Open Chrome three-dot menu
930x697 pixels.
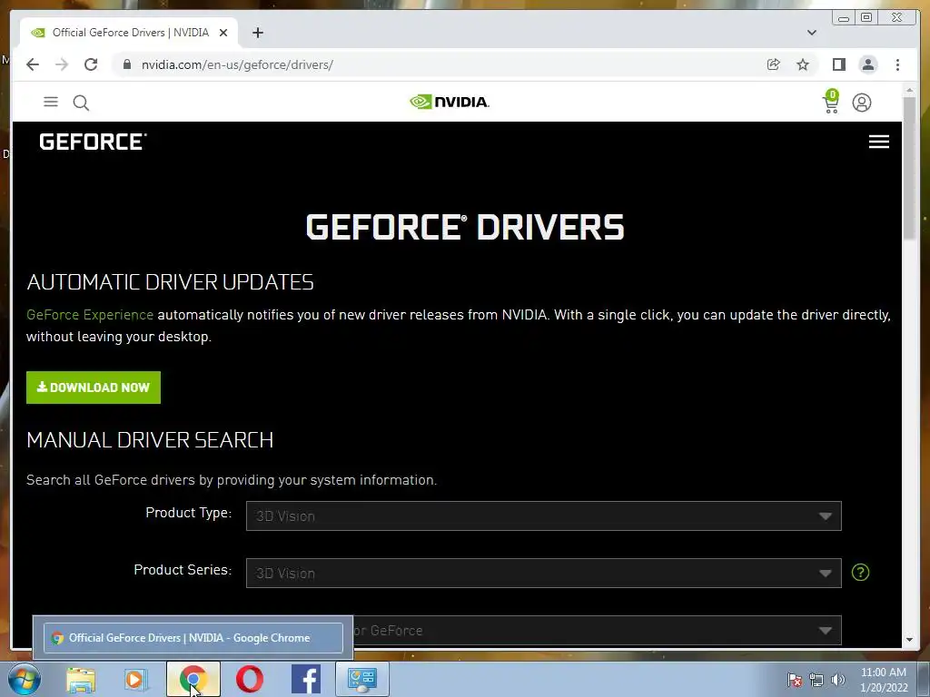pos(897,64)
